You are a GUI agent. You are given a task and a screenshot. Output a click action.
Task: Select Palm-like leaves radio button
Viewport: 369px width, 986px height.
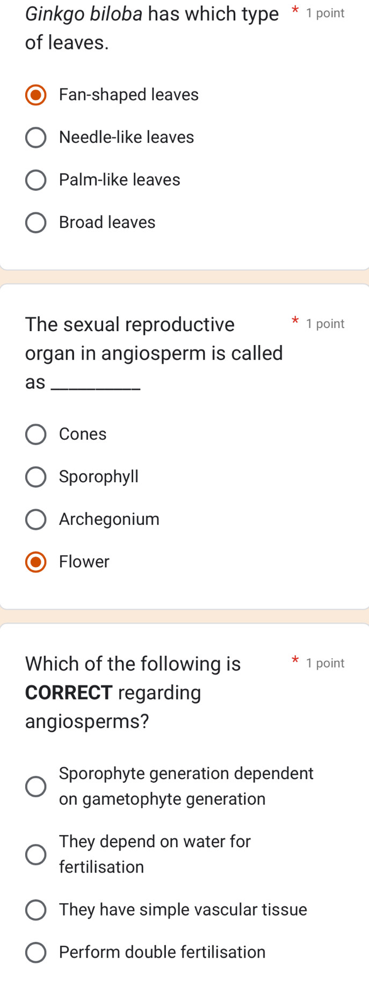point(36,180)
